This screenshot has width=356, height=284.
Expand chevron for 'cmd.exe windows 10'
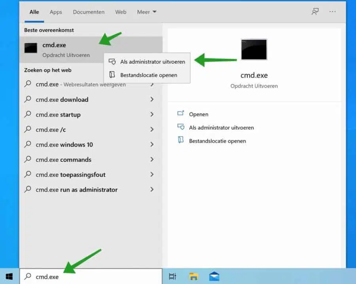(x=152, y=144)
